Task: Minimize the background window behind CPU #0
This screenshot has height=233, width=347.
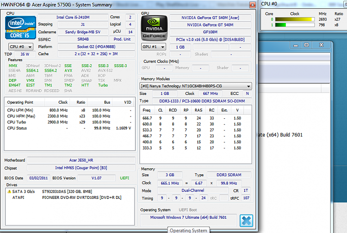Action: click(x=296, y=45)
